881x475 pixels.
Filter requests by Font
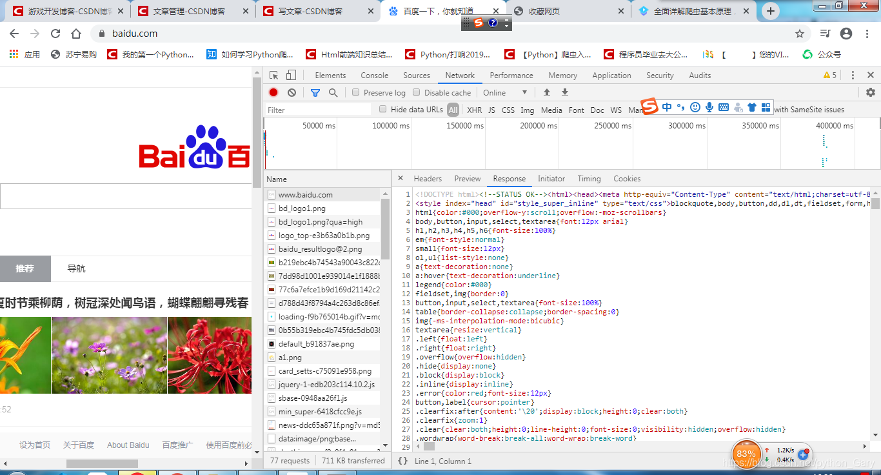tap(577, 110)
